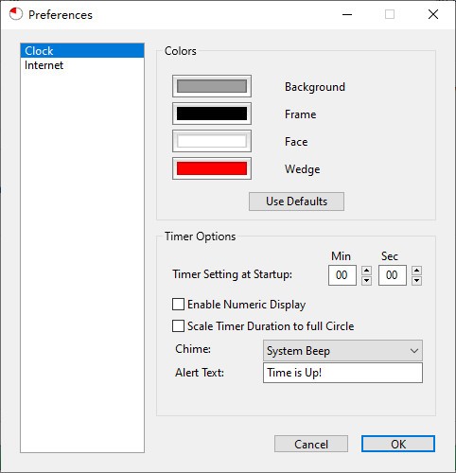Viewport: 456px width, 473px height.
Task: Increase the Sec startup value
Action: coord(416,271)
